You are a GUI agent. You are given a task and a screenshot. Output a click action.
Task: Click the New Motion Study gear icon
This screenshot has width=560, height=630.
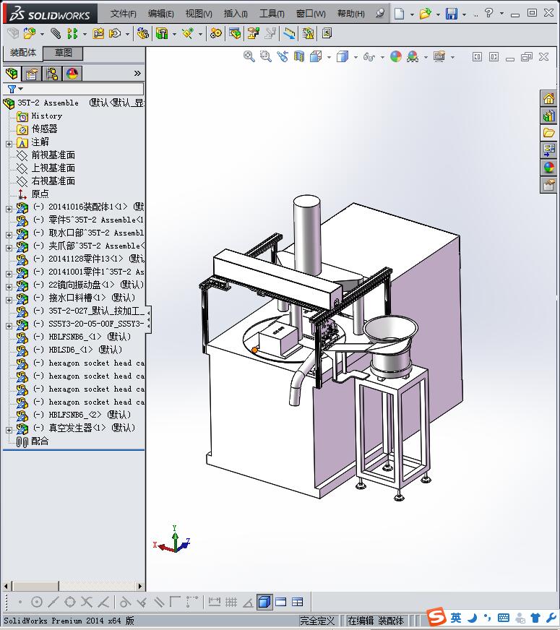click(x=216, y=33)
